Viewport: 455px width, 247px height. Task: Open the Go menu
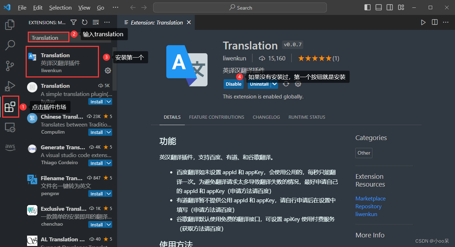coord(101,7)
